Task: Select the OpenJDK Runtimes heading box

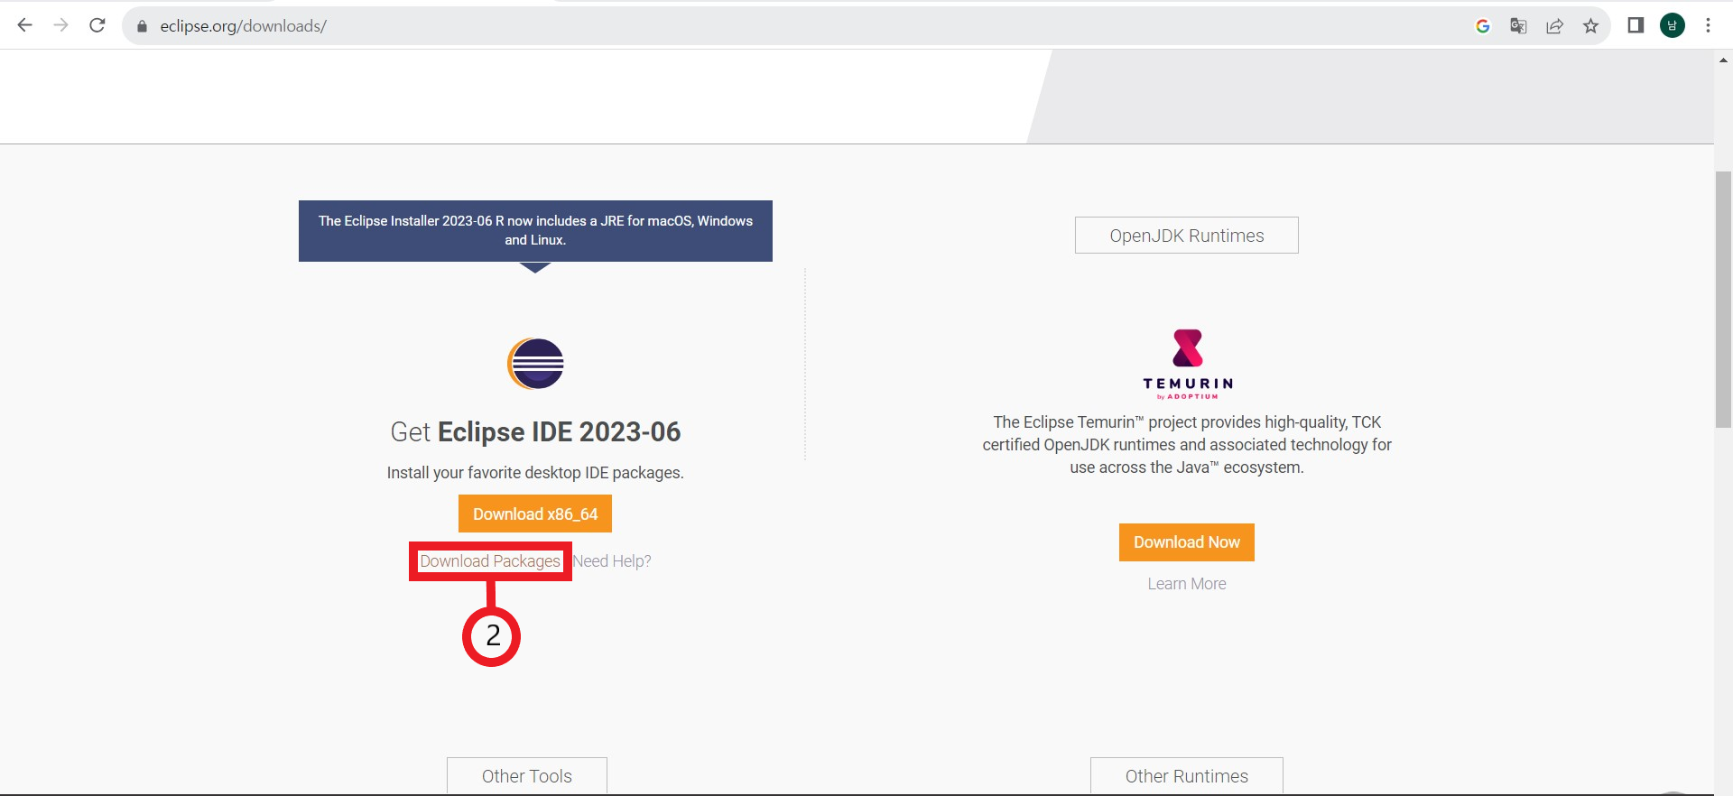Action: tap(1187, 236)
